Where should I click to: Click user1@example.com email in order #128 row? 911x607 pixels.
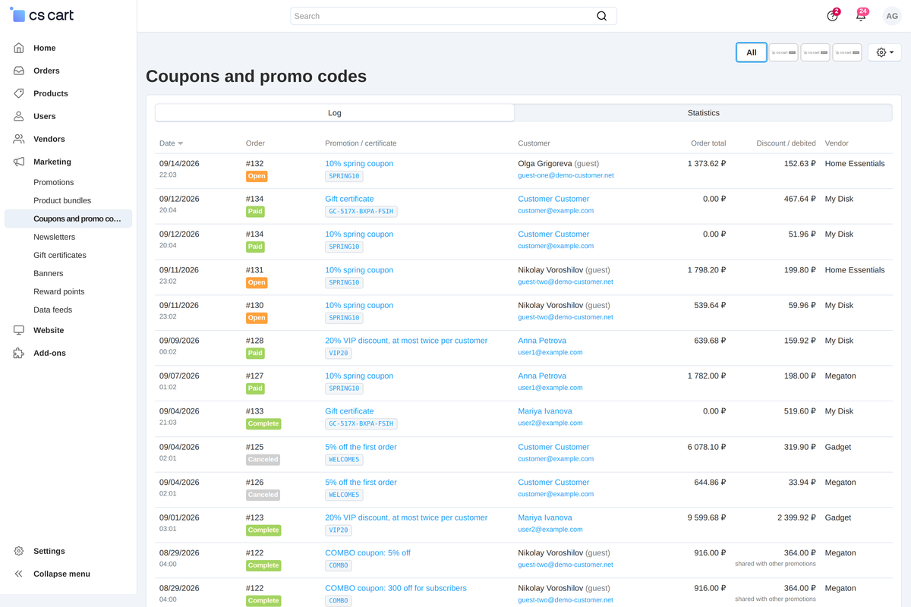550,353
